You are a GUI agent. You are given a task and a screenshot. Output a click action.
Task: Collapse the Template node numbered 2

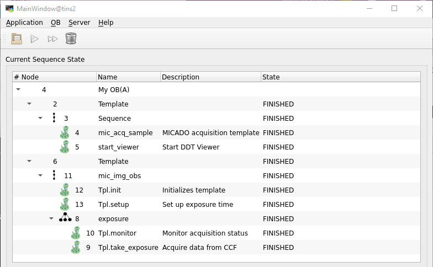(29, 104)
